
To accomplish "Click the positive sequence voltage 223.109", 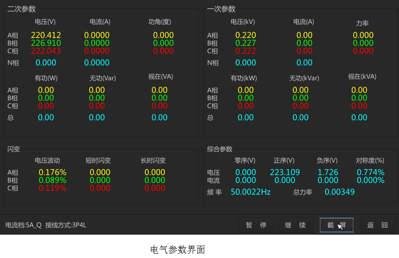I will pyautogui.click(x=284, y=172).
